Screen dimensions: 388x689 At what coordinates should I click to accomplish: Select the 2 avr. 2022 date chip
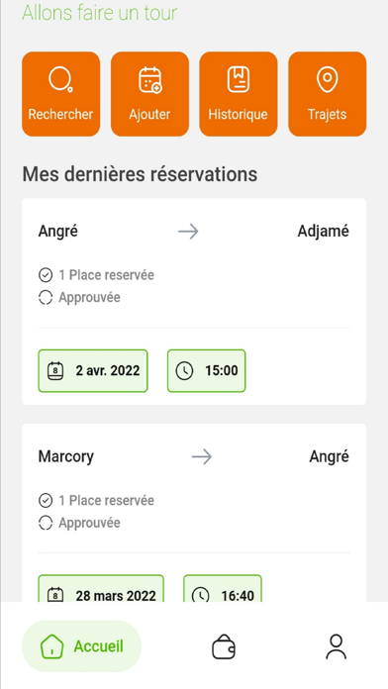point(93,371)
